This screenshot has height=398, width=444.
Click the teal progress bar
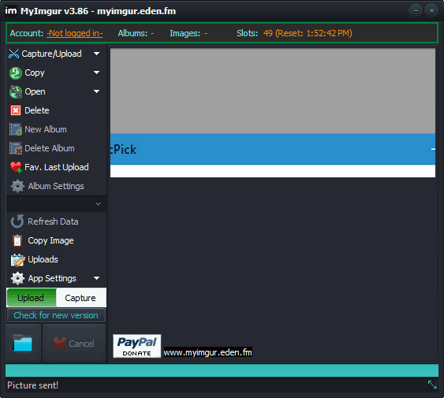[x=222, y=370]
